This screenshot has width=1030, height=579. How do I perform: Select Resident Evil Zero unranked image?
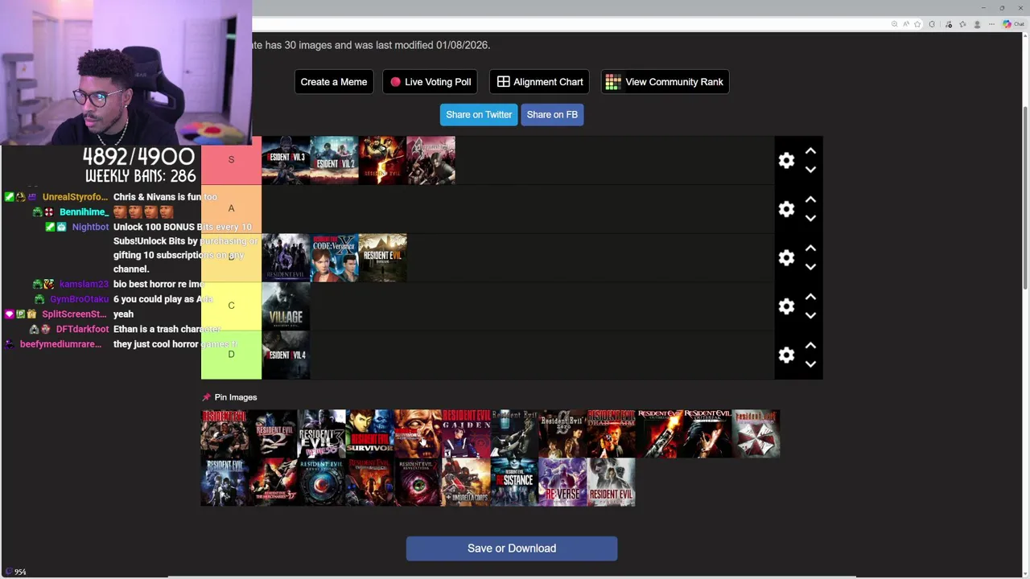coord(562,433)
